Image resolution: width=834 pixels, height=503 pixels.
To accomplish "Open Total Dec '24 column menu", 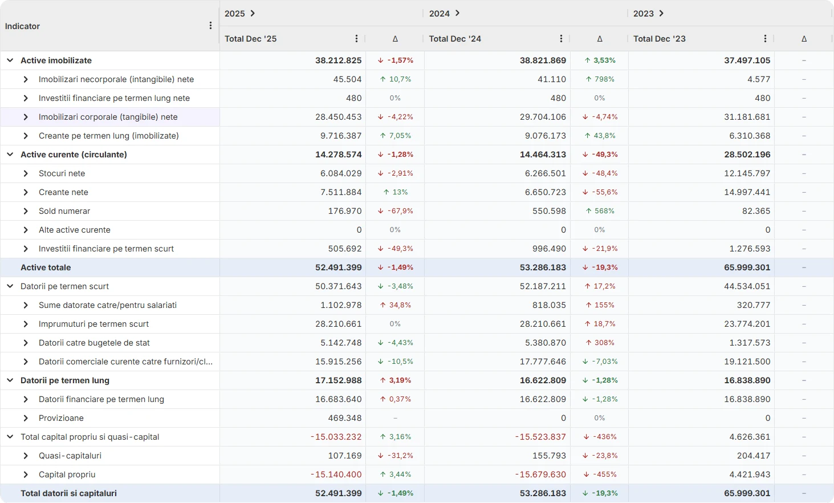I will pos(562,39).
